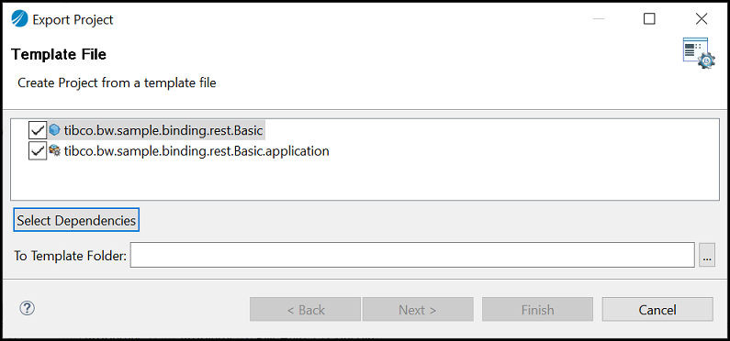Focus the To Template Folder text field
The image size is (730, 341).
(412, 255)
